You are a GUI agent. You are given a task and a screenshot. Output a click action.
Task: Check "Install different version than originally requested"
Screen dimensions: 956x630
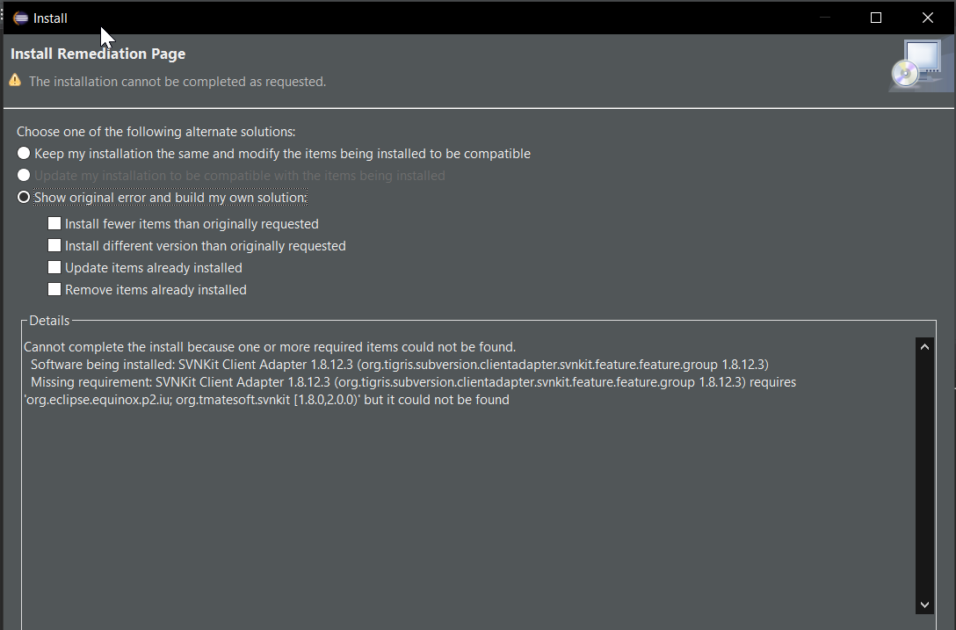pyautogui.click(x=54, y=245)
